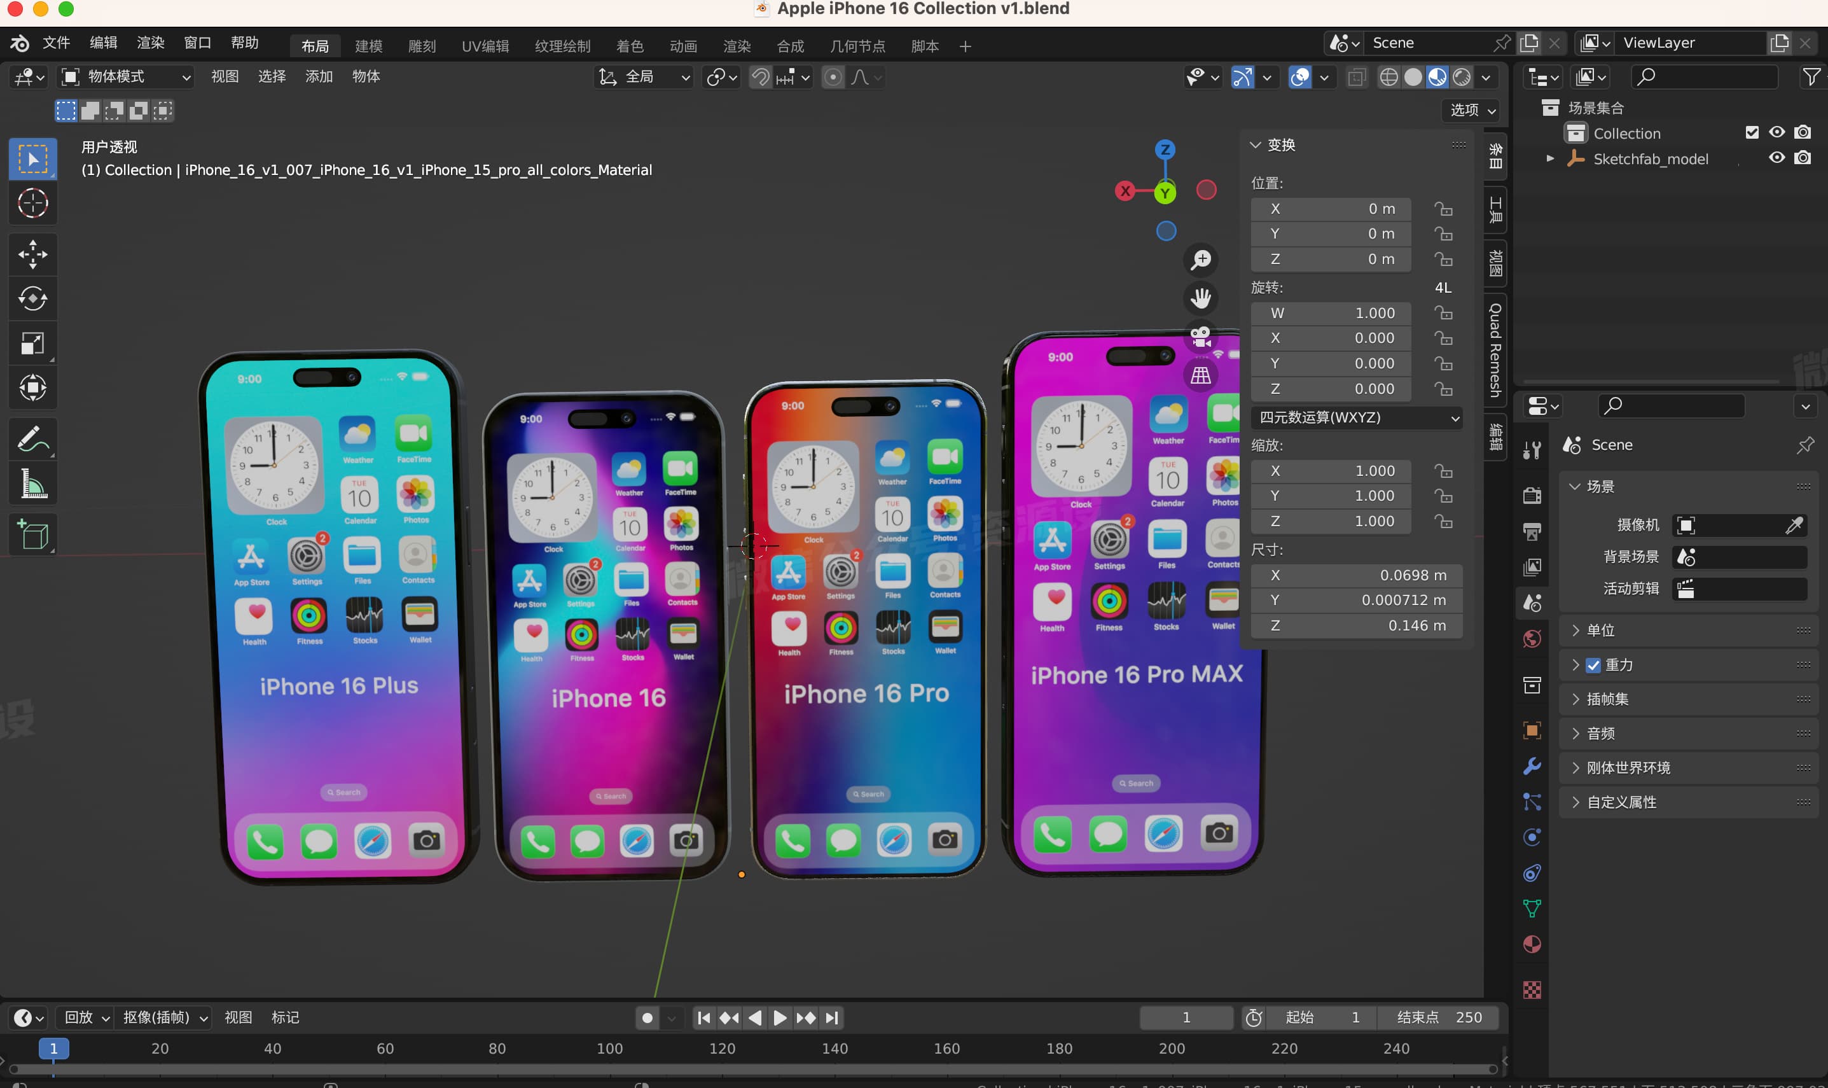Click the pan view hand icon
Viewport: 1828px width, 1088px height.
click(x=1201, y=298)
